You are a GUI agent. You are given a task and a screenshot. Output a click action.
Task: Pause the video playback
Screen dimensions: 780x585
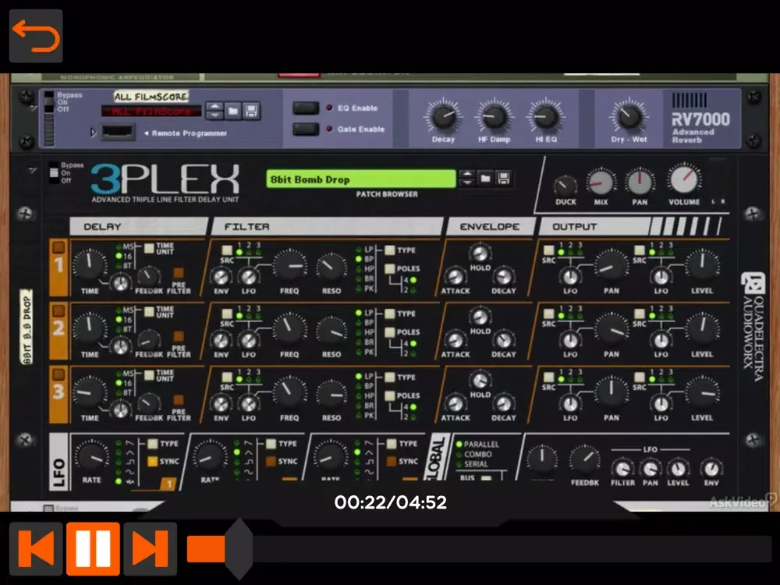tap(93, 548)
